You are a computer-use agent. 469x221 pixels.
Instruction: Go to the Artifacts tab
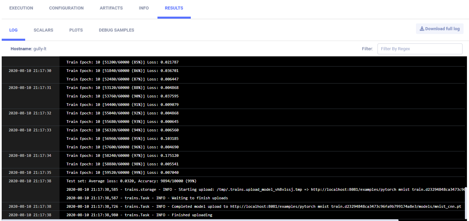(x=111, y=8)
